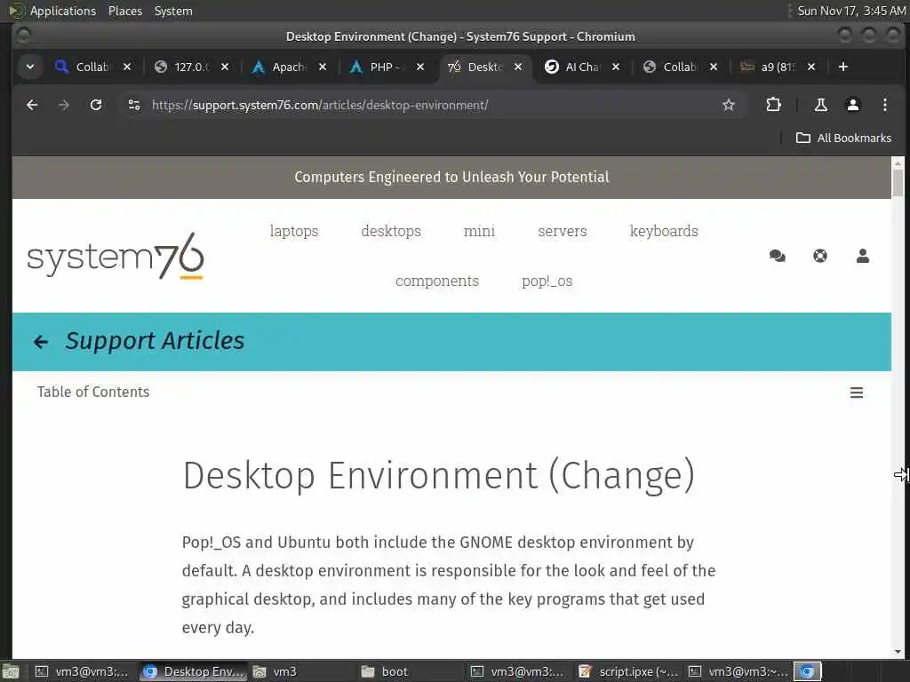Switch to the boot folder window in taskbar
Screen dimensions: 910x682
411,671
